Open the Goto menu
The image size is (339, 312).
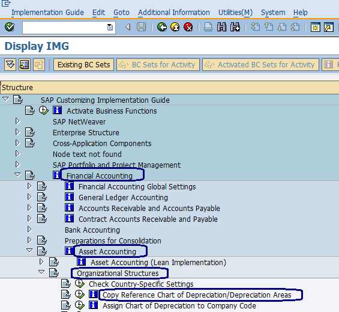click(x=121, y=13)
